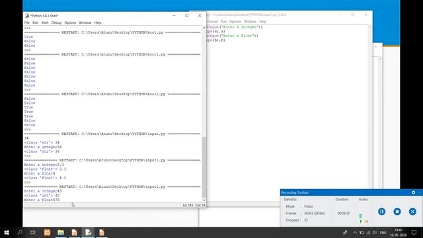The image size is (423, 238).
Task: Open the Action Center notifications icon
Action: [x=414, y=232]
